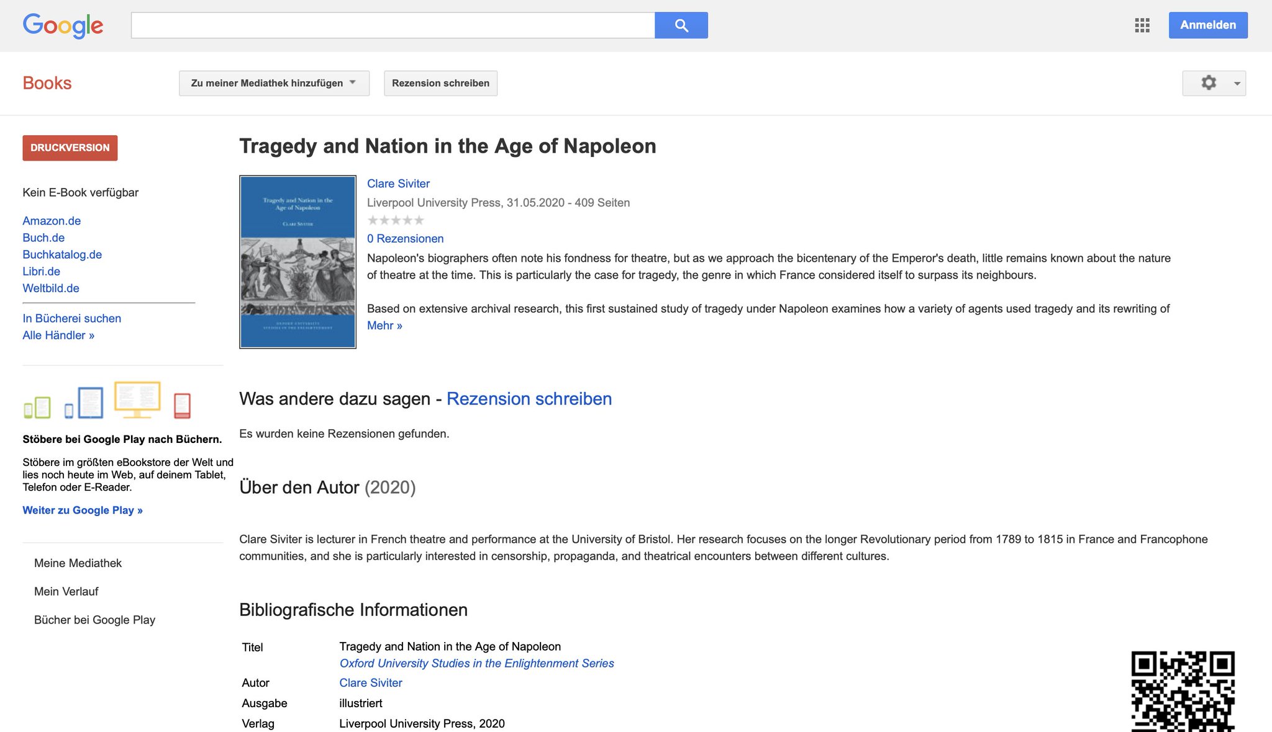
Task: Click the settings gear icon
Action: coord(1208,83)
